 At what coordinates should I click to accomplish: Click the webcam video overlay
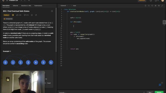tap(23, 82)
